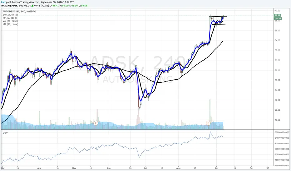Click the Mar label on time axis
The width and height of the screenshot is (291, 171).
pos(2,168)
